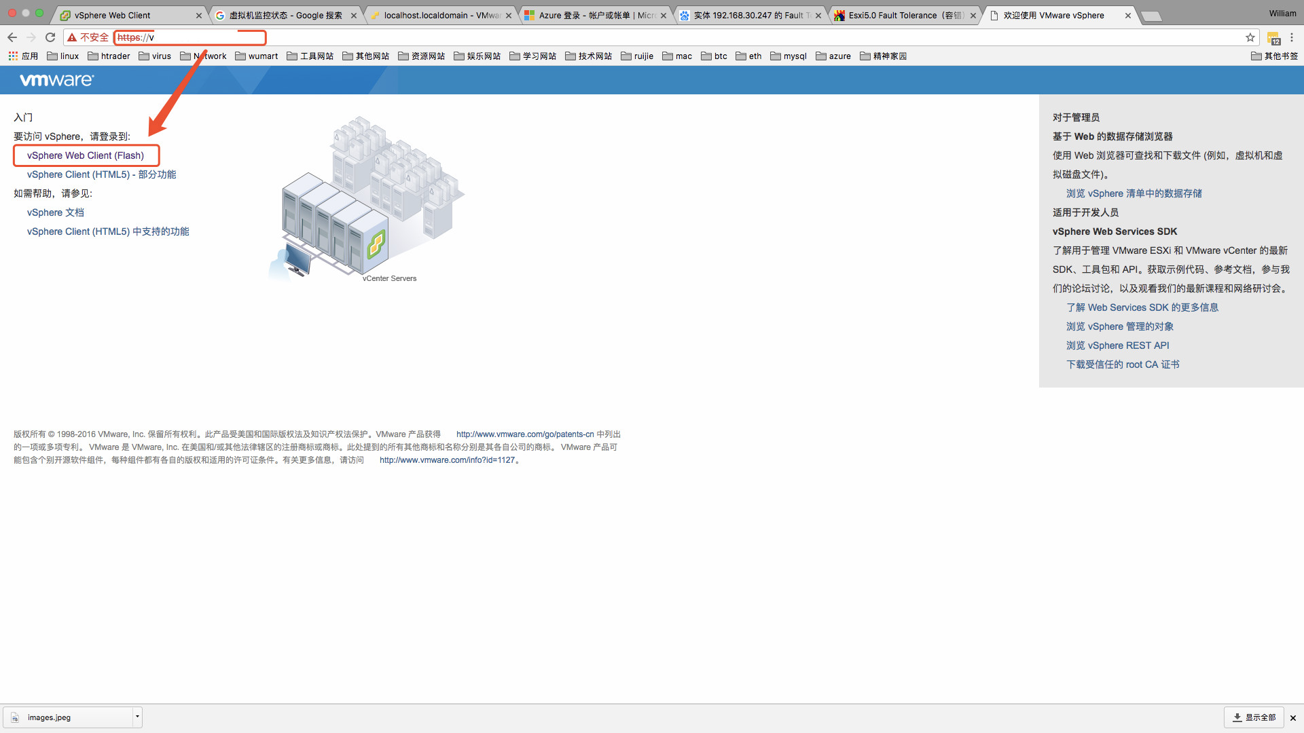Screen dimensions: 1304x733
Task: Close the vSphere Web Client tab
Action: [x=199, y=16]
